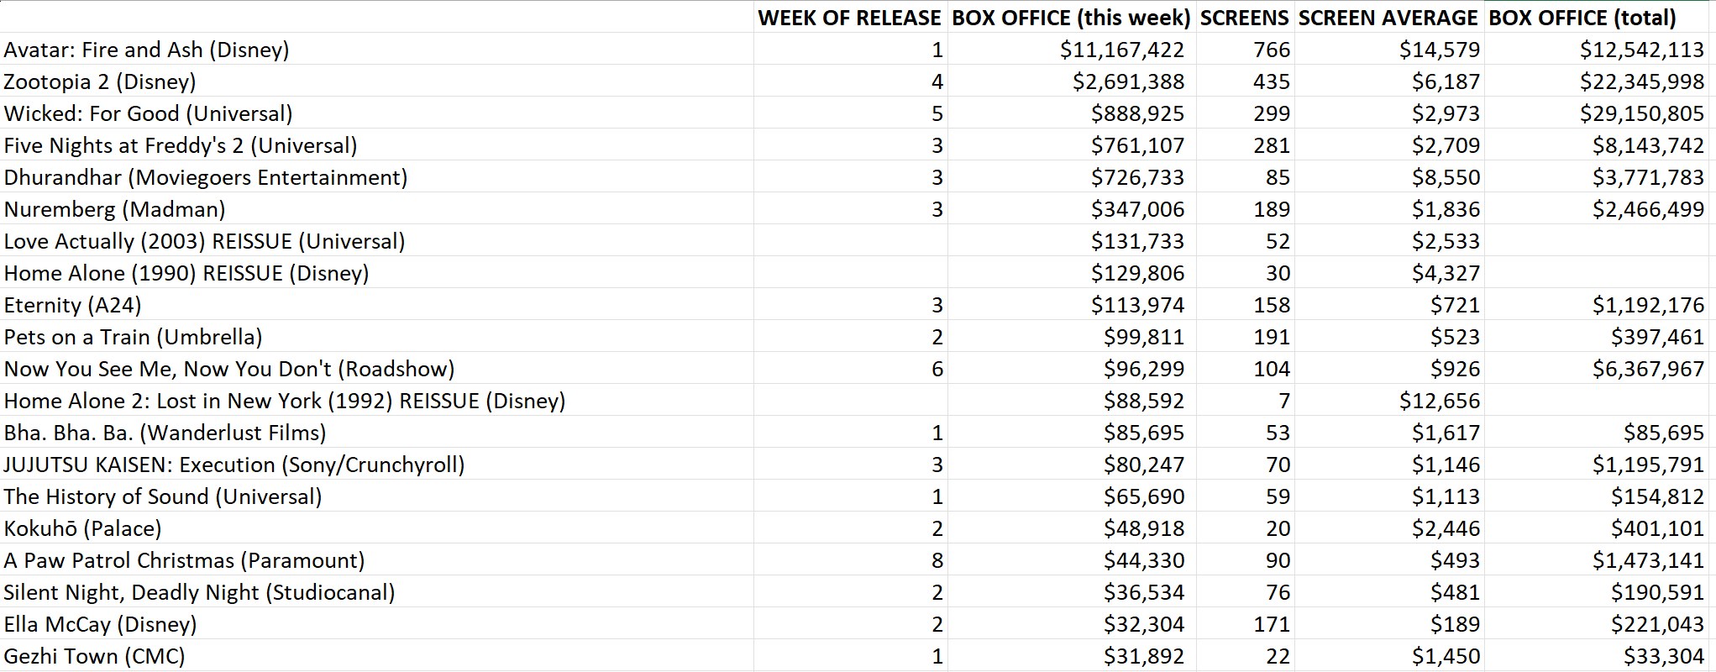Click the Zootopia 2 (Disney) cell
The width and height of the screenshot is (1716, 672).
100,81
